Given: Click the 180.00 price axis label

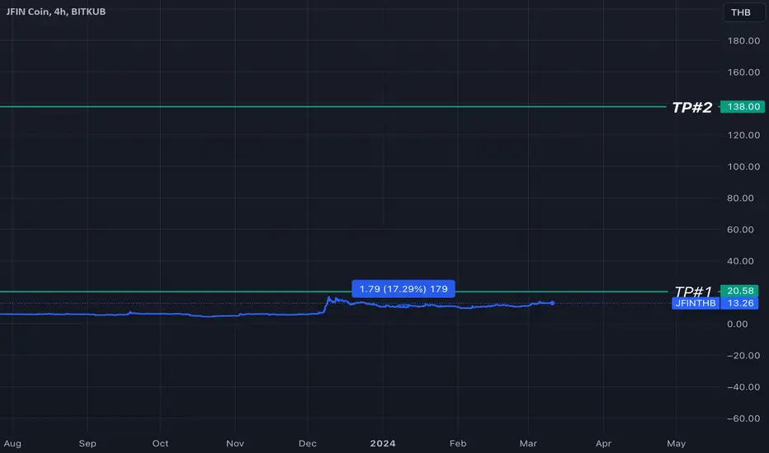Looking at the screenshot, I should point(743,40).
